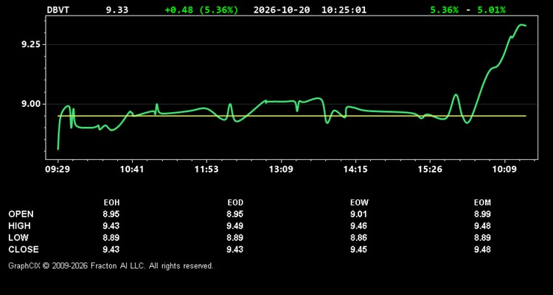The width and height of the screenshot is (553, 295).
Task: Click the EOH close value 9.43
Action: click(x=111, y=249)
